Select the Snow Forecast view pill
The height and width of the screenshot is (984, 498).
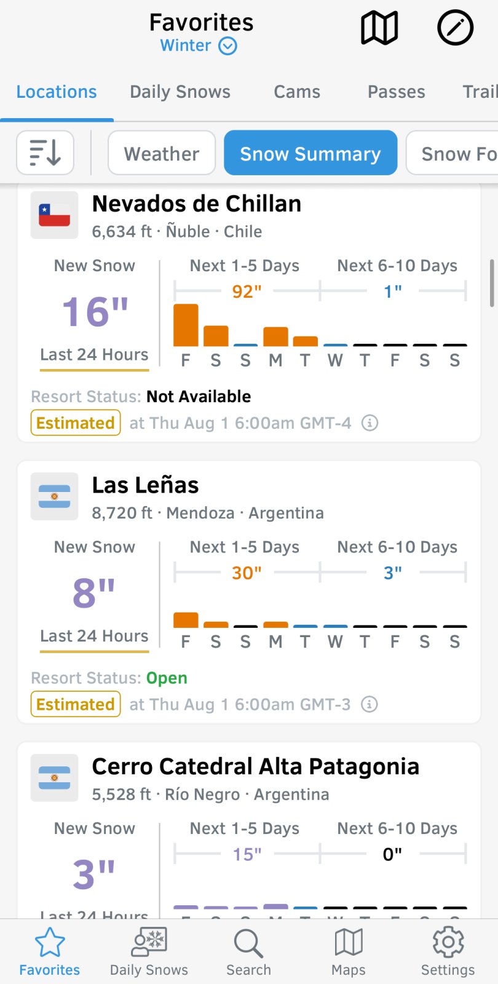(x=452, y=153)
